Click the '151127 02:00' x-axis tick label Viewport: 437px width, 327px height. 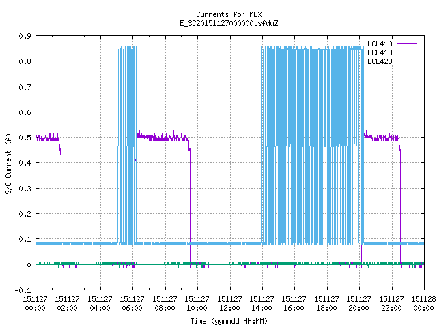click(x=67, y=303)
